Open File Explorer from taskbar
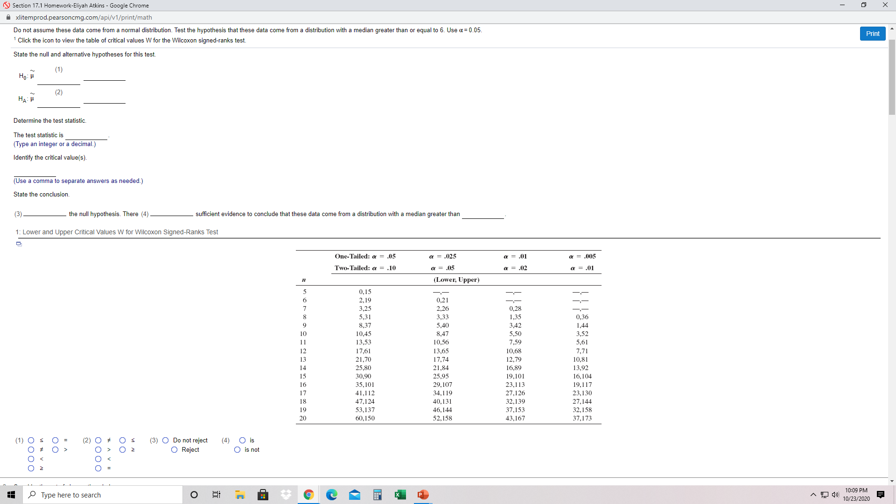This screenshot has width=896, height=504. click(x=240, y=495)
